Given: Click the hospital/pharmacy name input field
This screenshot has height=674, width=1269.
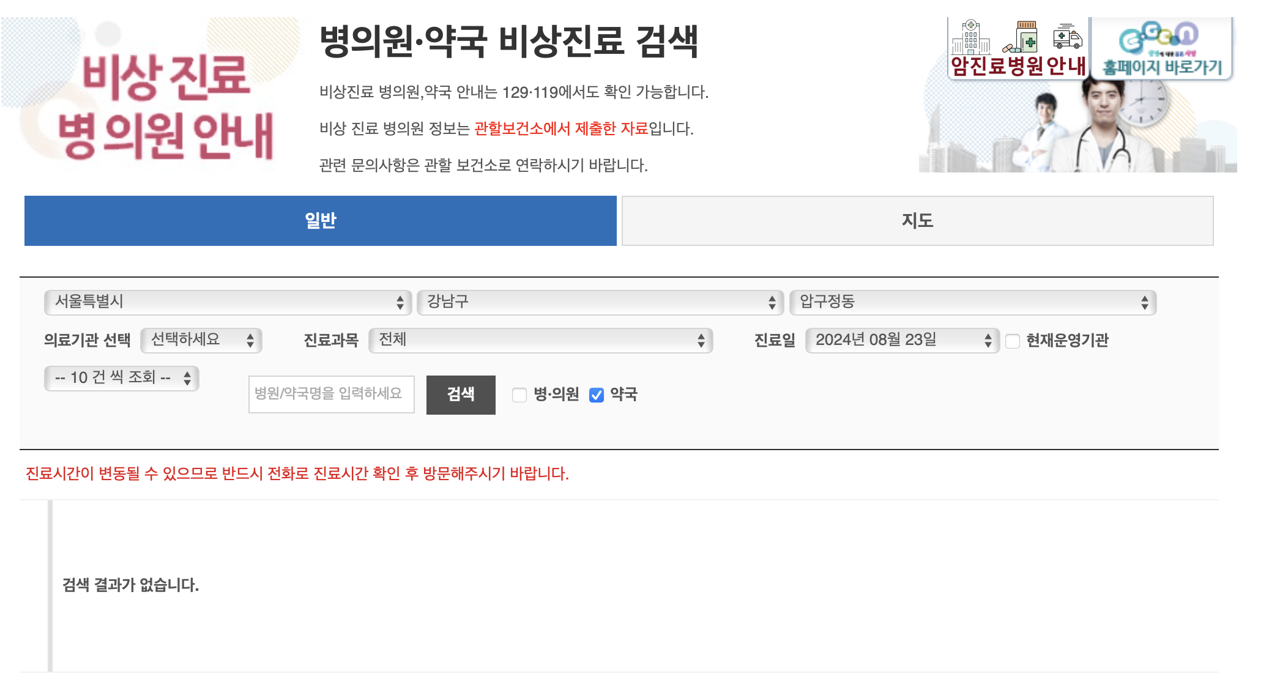Looking at the screenshot, I should pyautogui.click(x=331, y=394).
